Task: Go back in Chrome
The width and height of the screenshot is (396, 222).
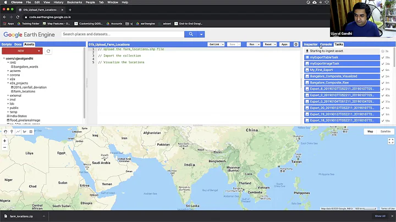Action: pyautogui.click(x=4, y=17)
